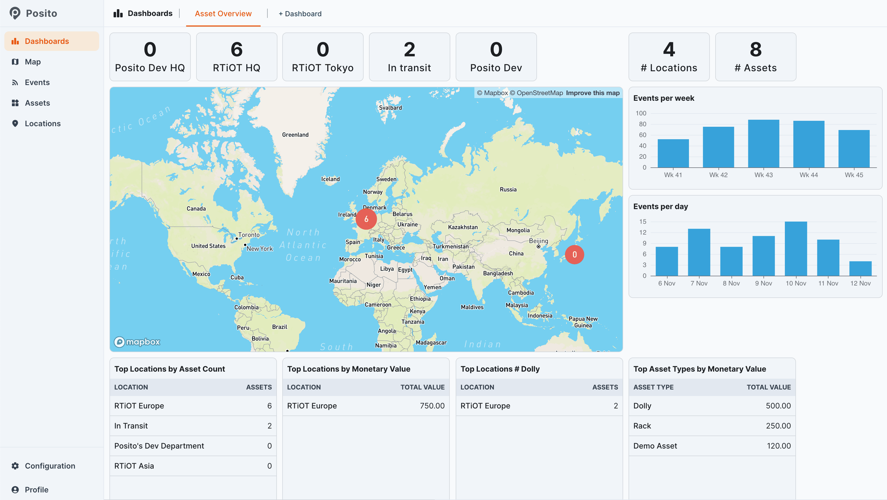
Task: Click the Mapbox logo on the map
Action: pyautogui.click(x=137, y=342)
